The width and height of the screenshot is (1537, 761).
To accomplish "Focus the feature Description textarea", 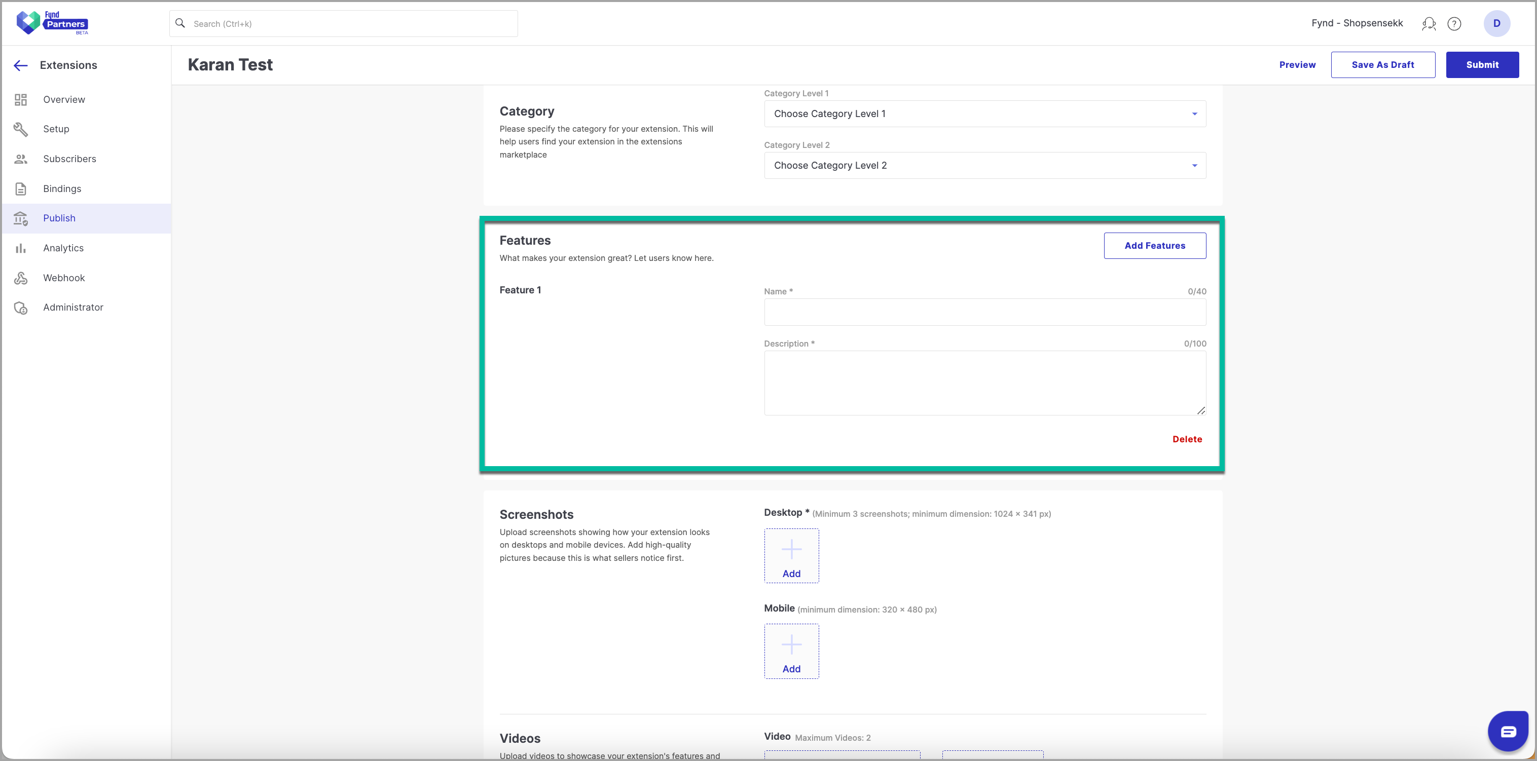I will click(984, 384).
